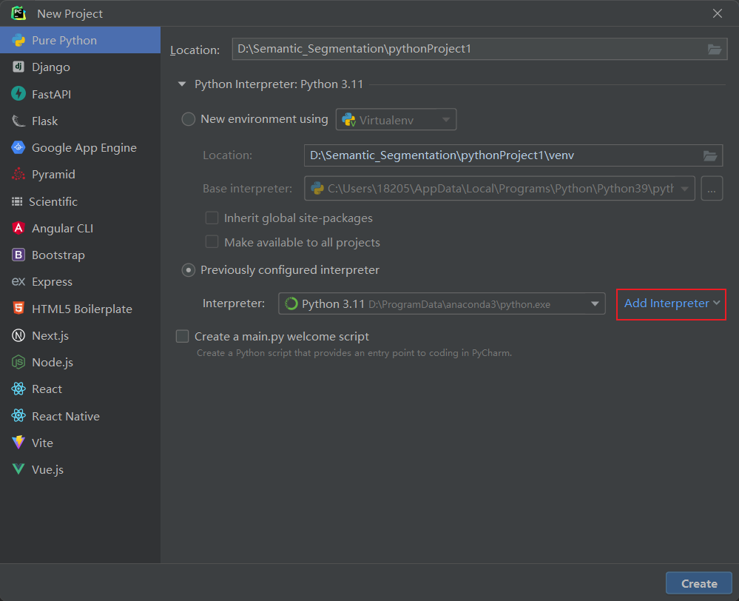Choose Django project type label
This screenshot has height=601, width=739.
click(x=51, y=67)
